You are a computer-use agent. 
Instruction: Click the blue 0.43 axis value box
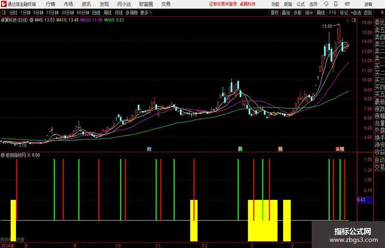pyautogui.click(x=365, y=200)
